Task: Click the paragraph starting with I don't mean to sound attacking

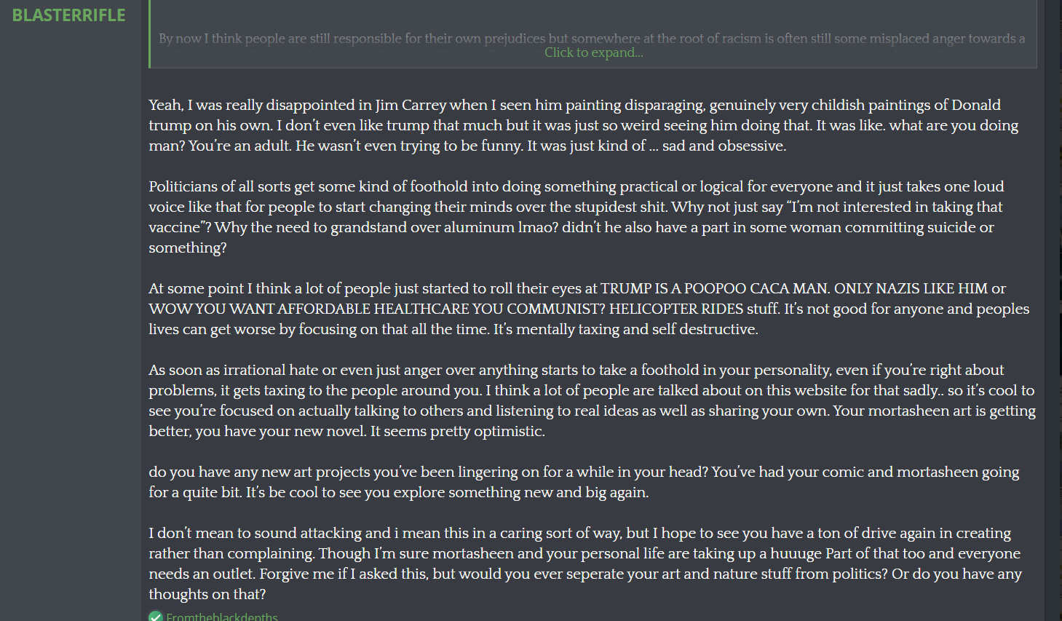Action: (x=585, y=563)
